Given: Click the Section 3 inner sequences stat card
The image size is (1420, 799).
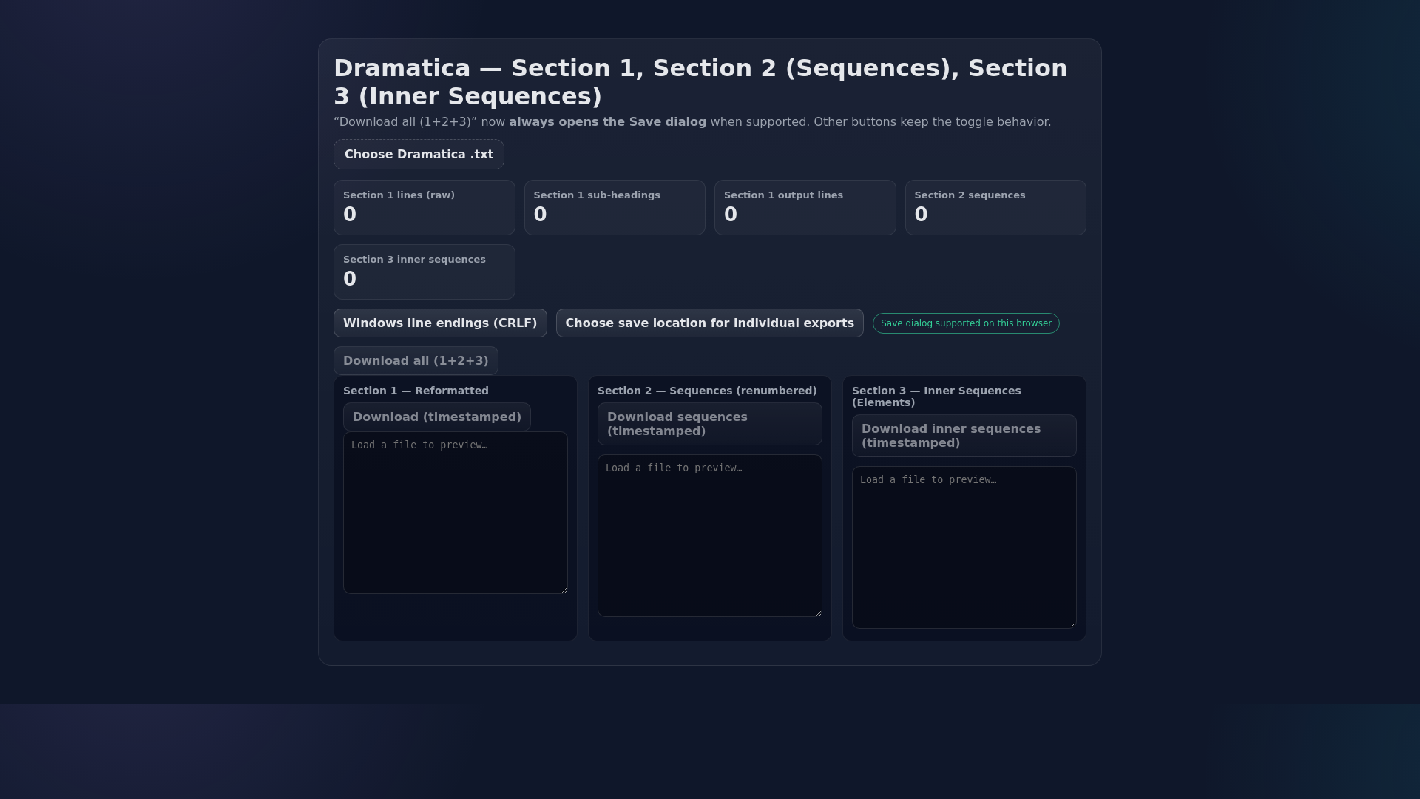Looking at the screenshot, I should click(x=425, y=272).
